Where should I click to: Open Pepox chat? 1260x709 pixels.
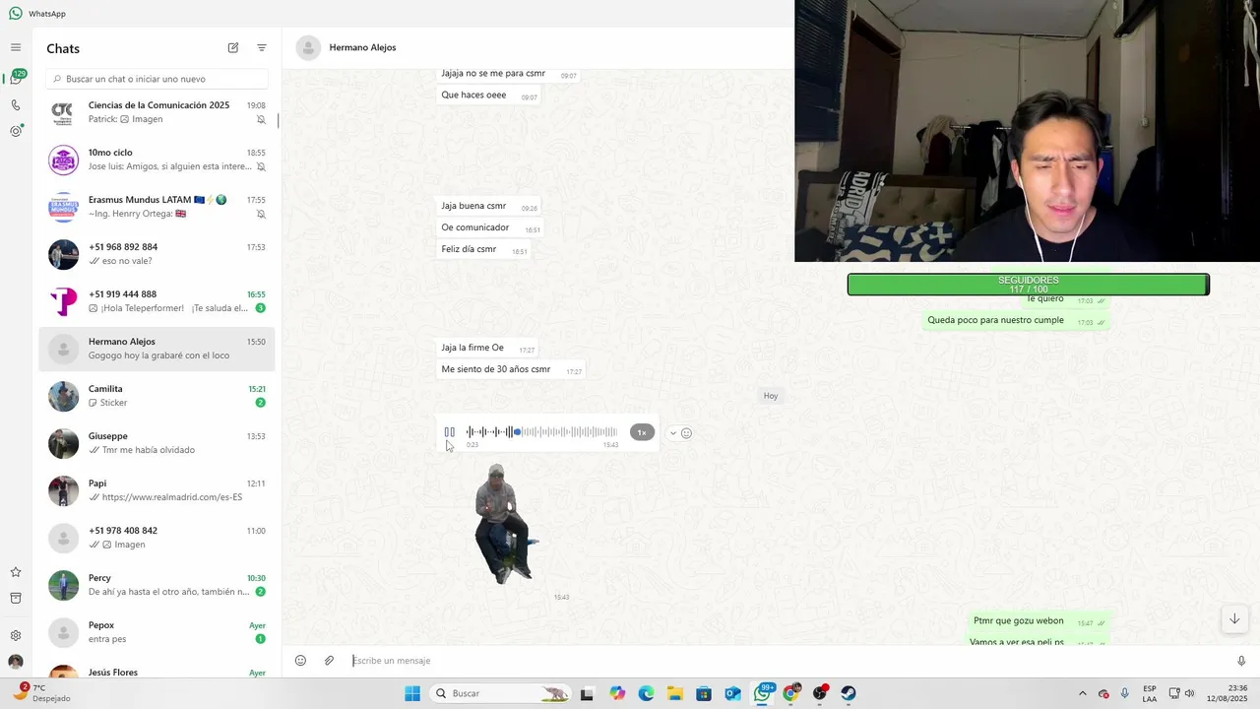pyautogui.click(x=157, y=632)
